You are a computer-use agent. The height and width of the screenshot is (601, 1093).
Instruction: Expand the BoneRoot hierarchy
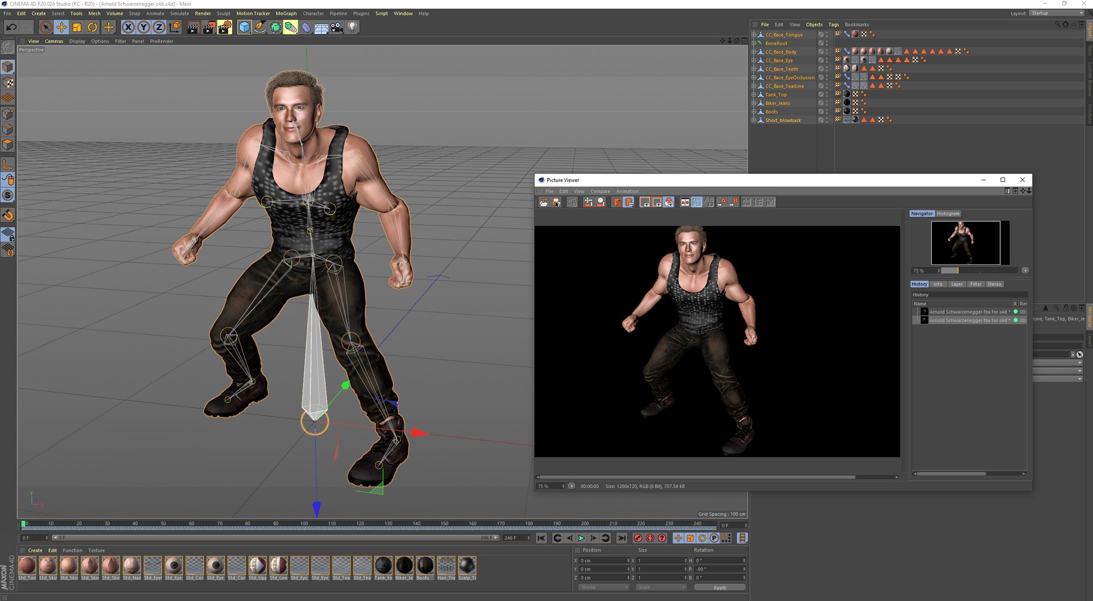click(x=754, y=43)
